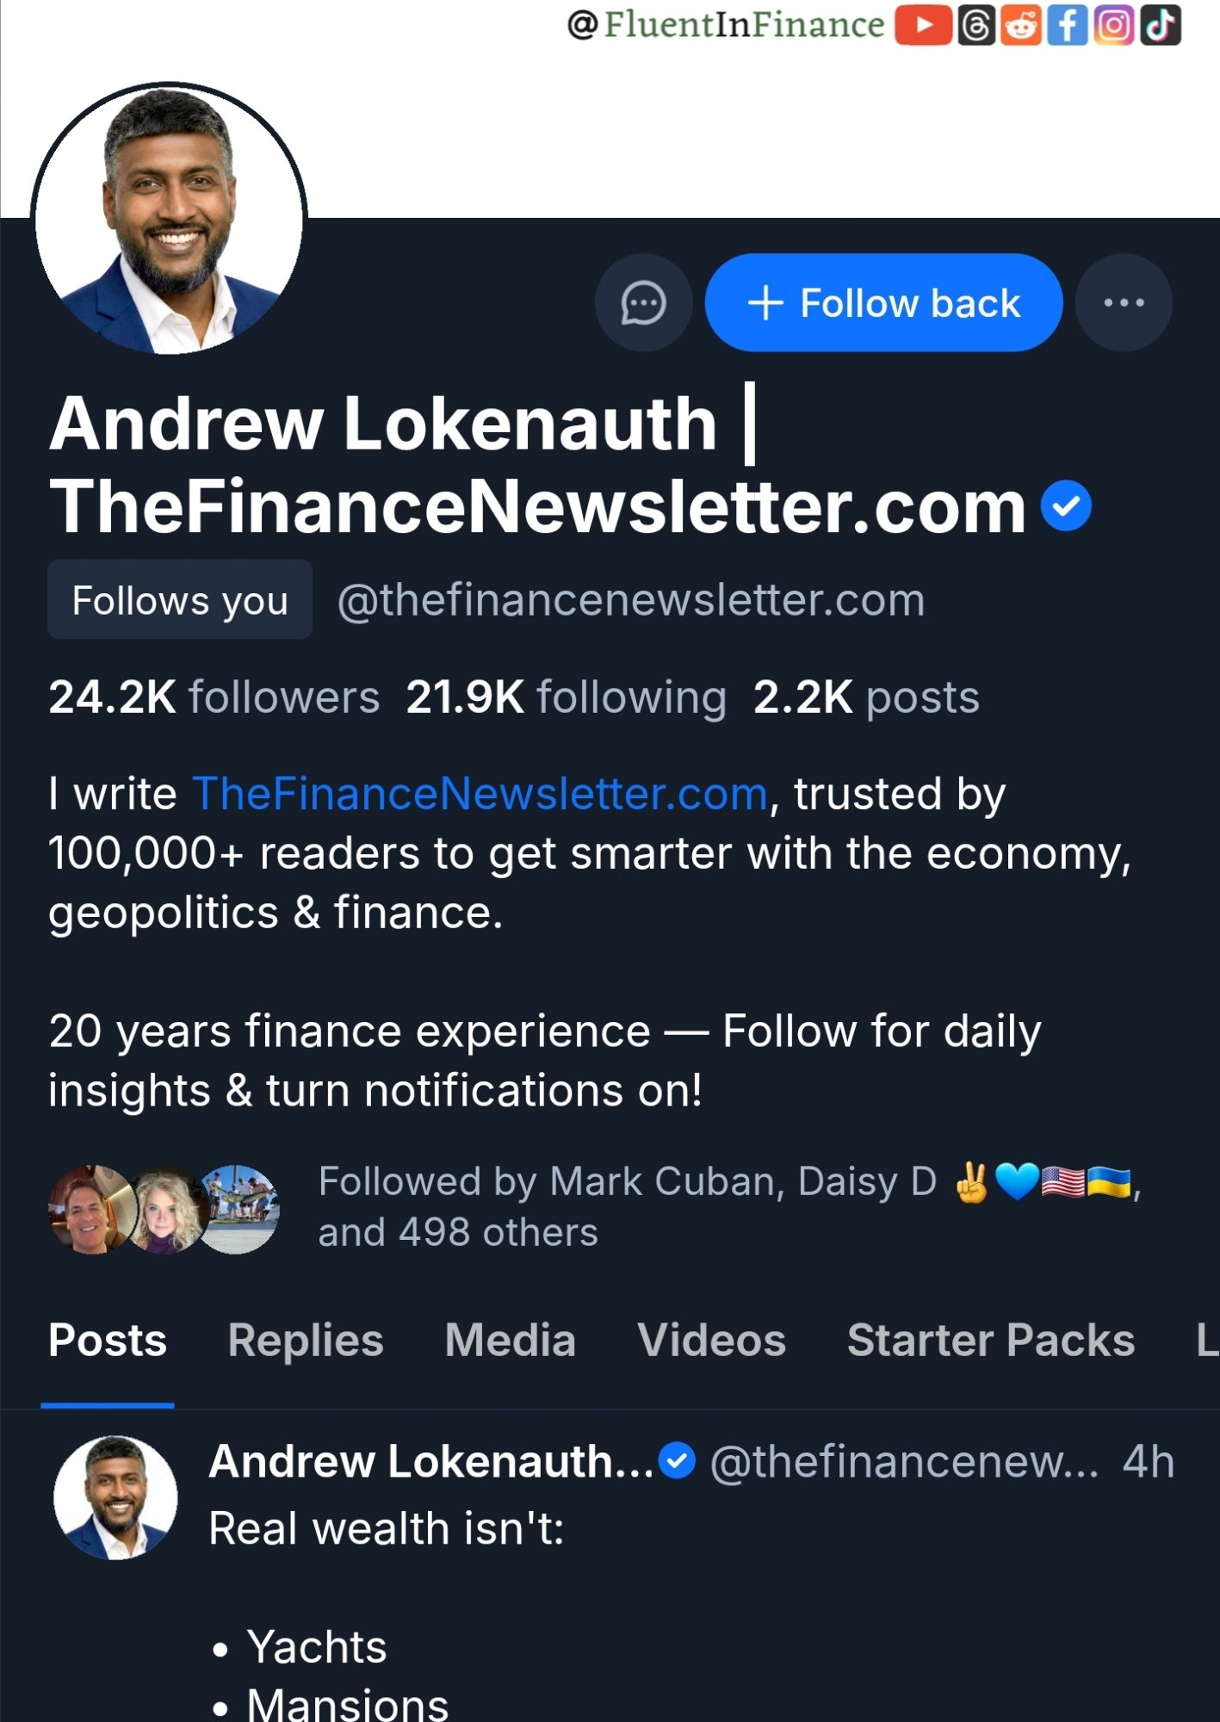Click the YouTube icon in the header
This screenshot has height=1722, width=1220.
923,25
